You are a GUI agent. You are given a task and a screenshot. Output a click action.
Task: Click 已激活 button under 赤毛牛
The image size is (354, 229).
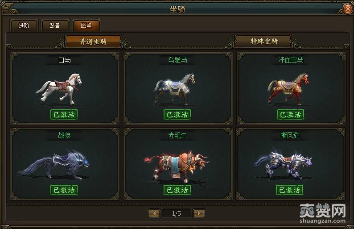177,190
